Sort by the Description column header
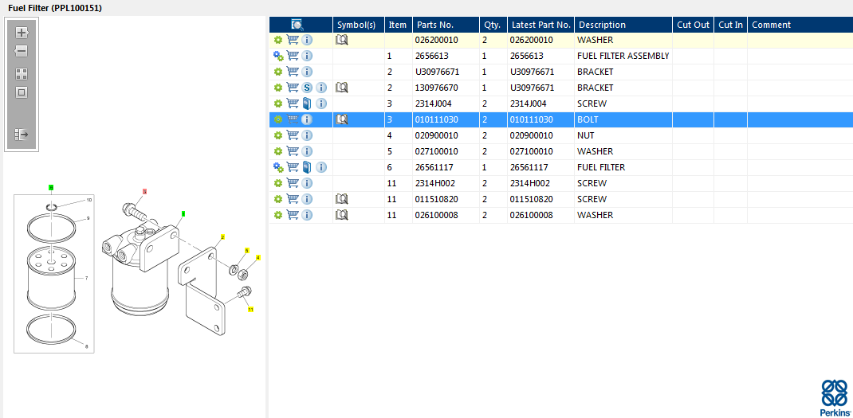The width and height of the screenshot is (853, 418). pos(623,25)
